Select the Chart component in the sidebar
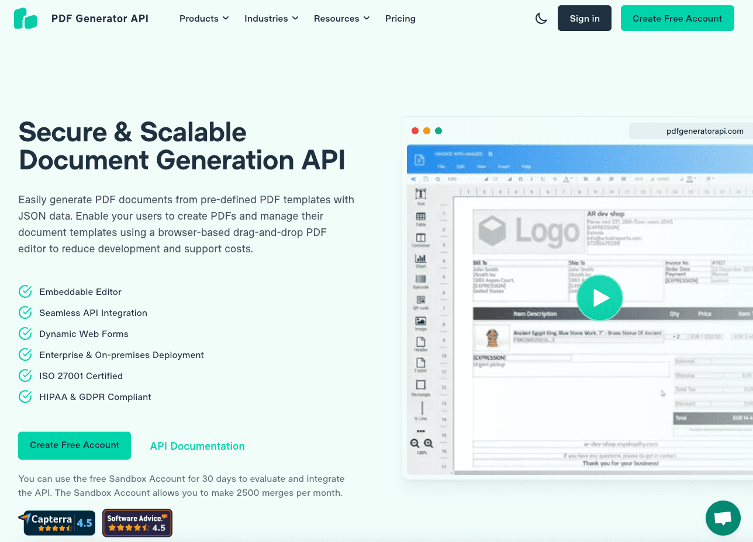Screen dimensions: 753x542 tap(421, 257)
